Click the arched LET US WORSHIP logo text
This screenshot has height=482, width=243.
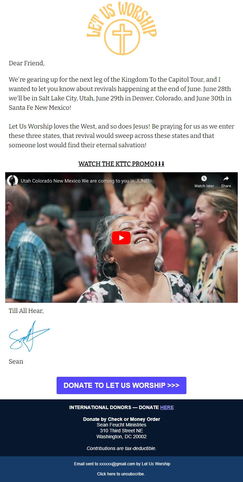coord(121,19)
